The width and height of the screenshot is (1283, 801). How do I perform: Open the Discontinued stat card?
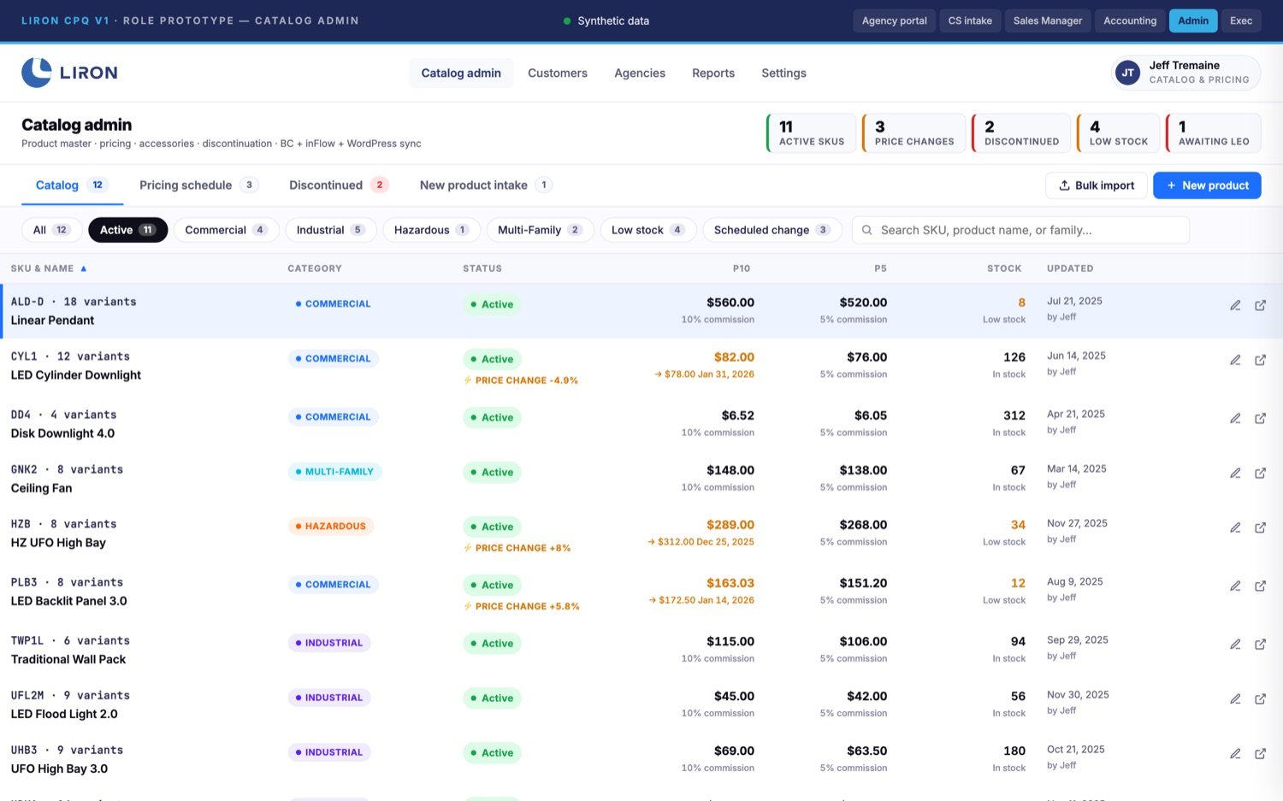pos(1021,133)
